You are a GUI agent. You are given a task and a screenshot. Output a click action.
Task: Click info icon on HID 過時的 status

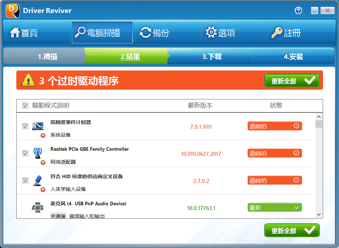(x=296, y=180)
